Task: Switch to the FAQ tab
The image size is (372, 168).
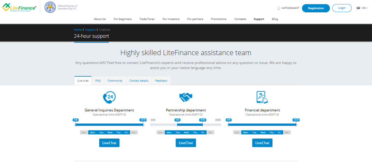Action: coord(98,81)
